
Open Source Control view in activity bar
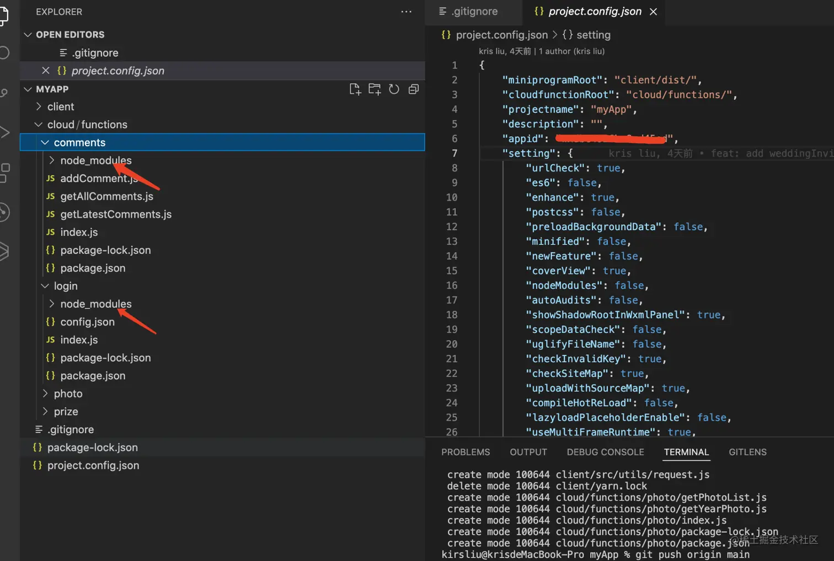click(x=4, y=93)
